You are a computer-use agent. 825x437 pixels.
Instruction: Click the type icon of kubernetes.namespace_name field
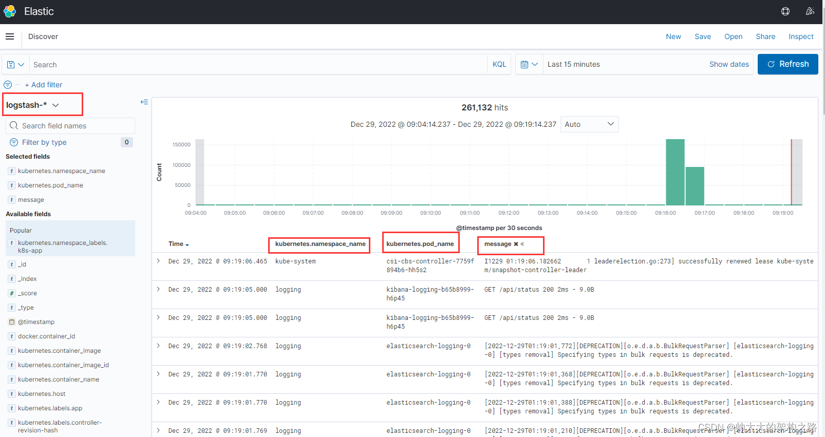12,171
